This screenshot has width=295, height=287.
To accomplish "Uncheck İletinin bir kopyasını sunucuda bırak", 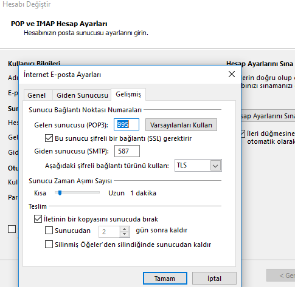I will point(38,219).
